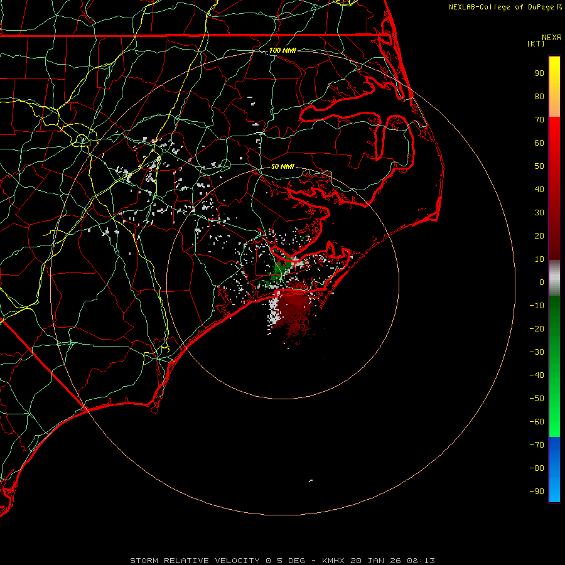The image size is (565, 565).
Task: Select the -30 knot scale label
Action: pyautogui.click(x=537, y=352)
